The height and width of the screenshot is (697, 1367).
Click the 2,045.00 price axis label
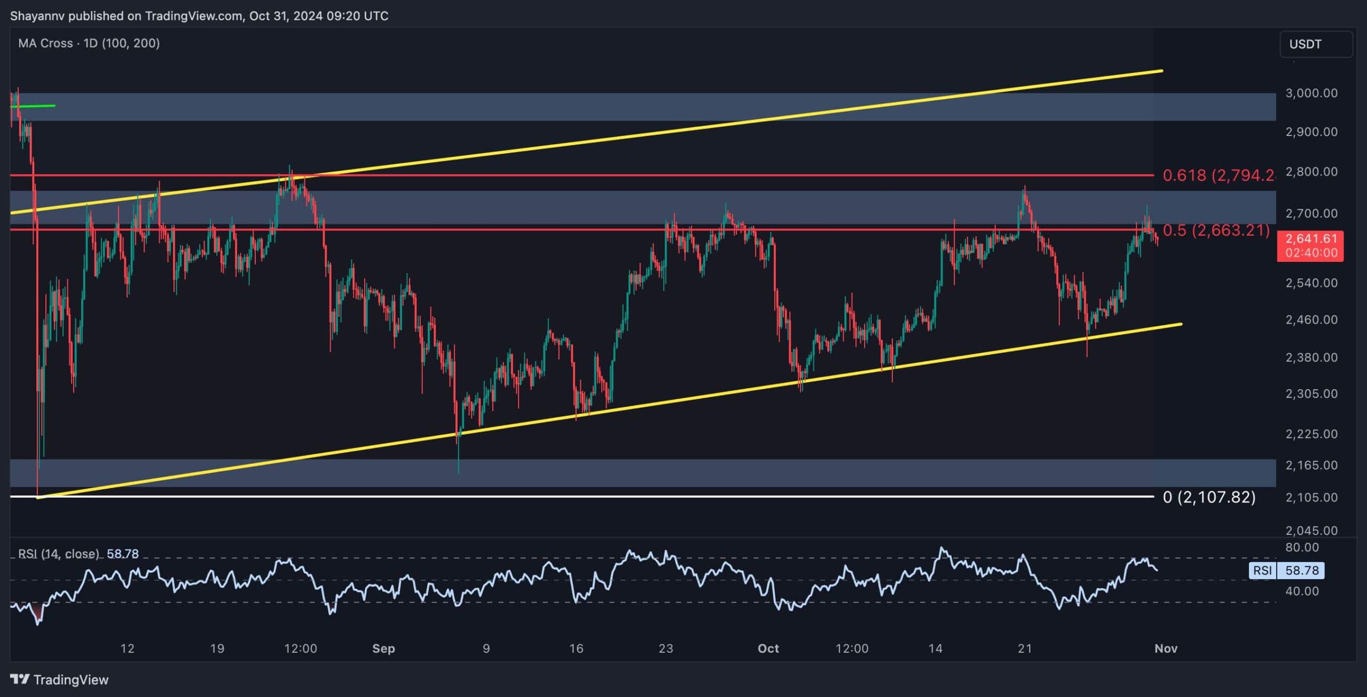pyautogui.click(x=1311, y=531)
